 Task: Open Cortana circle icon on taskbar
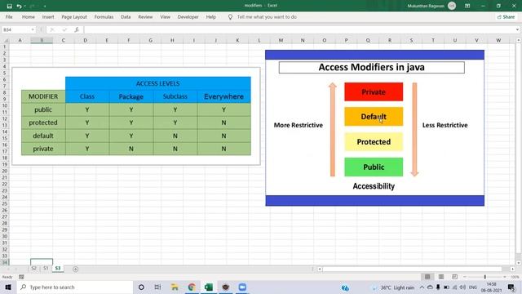tap(141, 287)
